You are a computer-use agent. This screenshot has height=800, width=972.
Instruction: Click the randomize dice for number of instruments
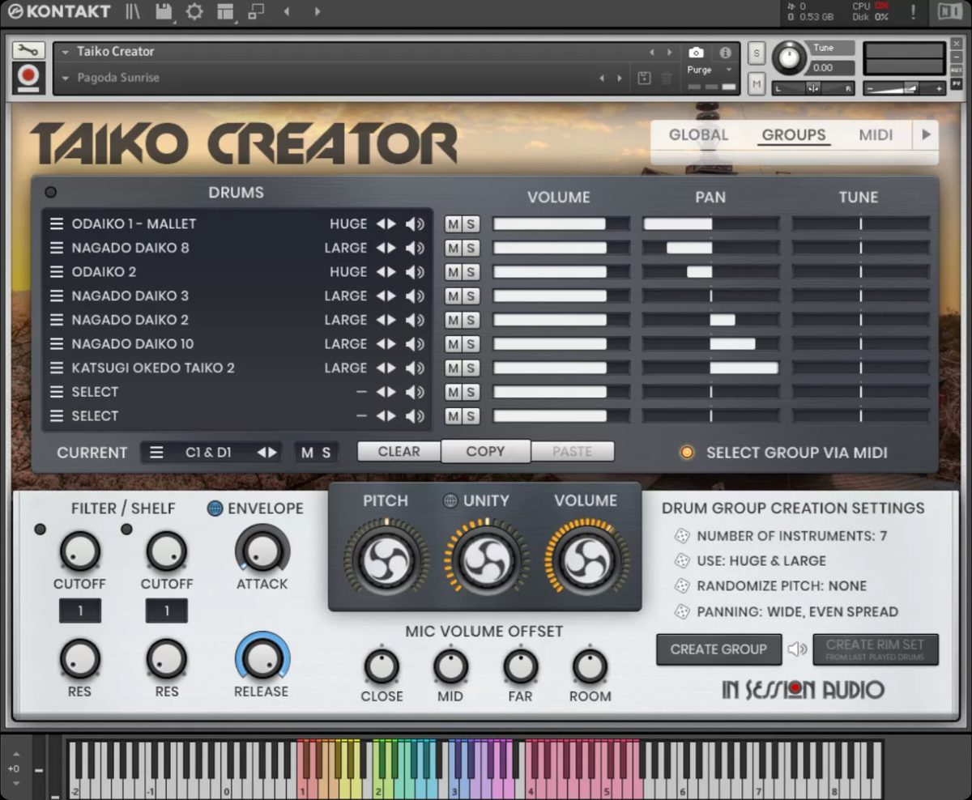pos(683,536)
